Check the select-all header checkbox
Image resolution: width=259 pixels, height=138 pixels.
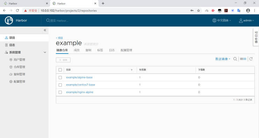60,70
